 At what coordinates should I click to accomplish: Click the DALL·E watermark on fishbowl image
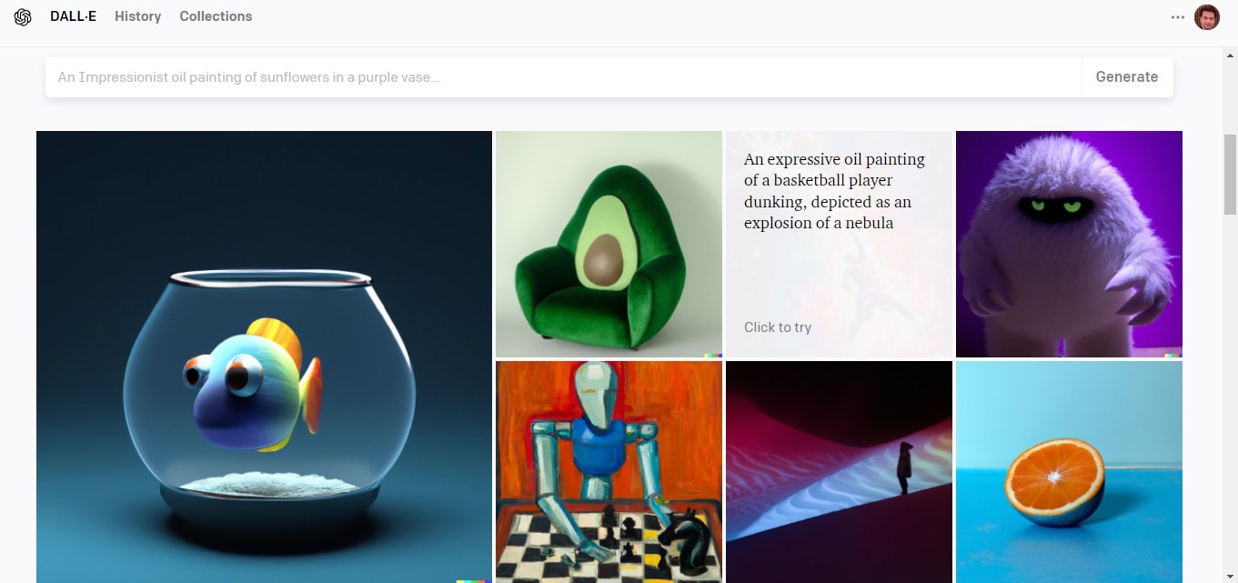click(474, 580)
